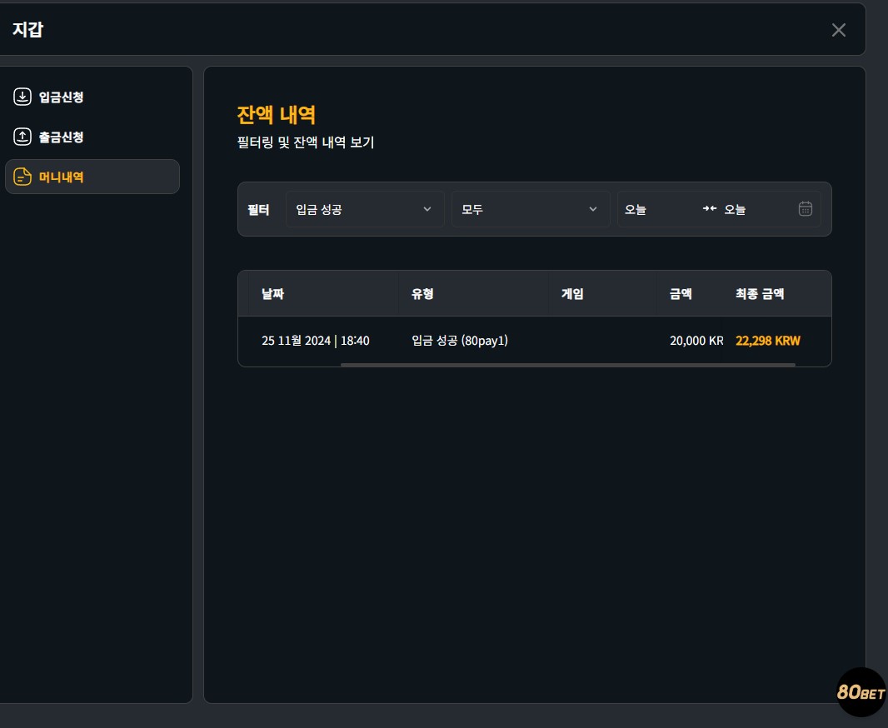Click the deposit download icon beside 입금신청

click(22, 97)
